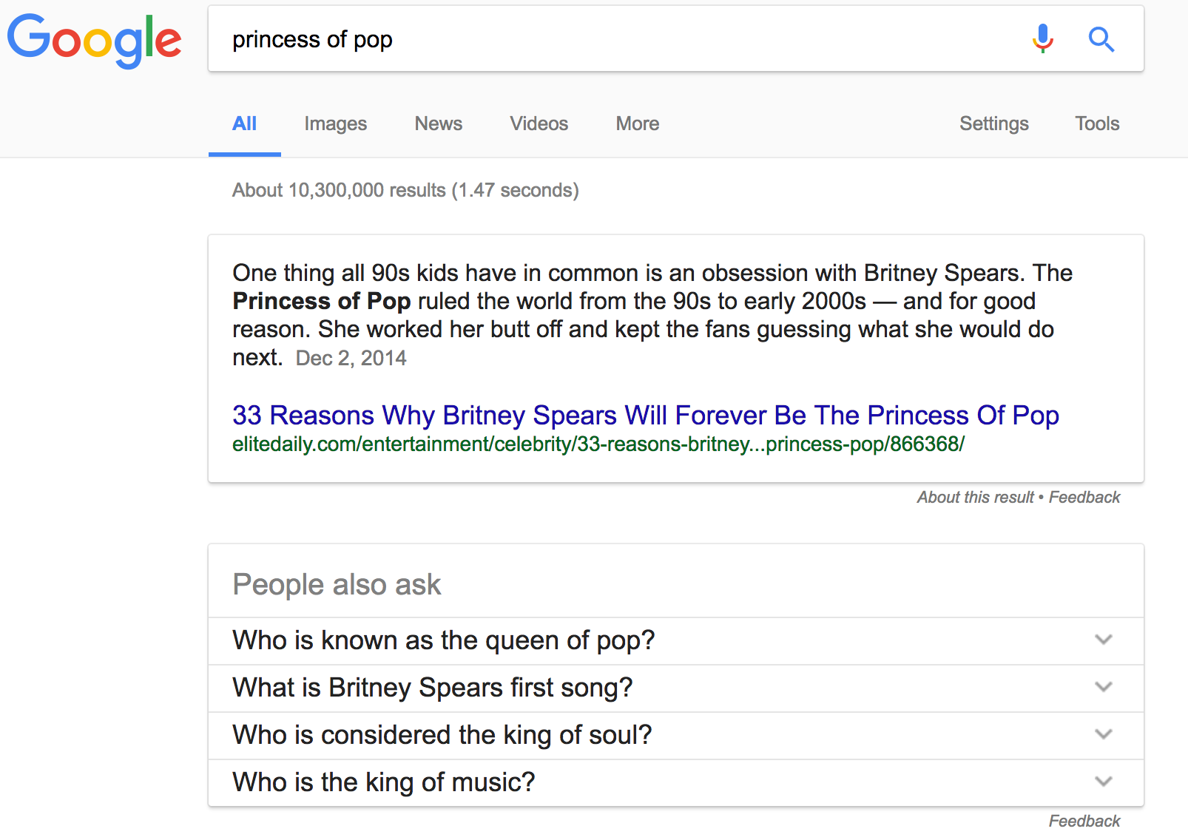Open '33 Reasons Why Britney Spears' result link
The width and height of the screenshot is (1188, 840).
pos(645,416)
